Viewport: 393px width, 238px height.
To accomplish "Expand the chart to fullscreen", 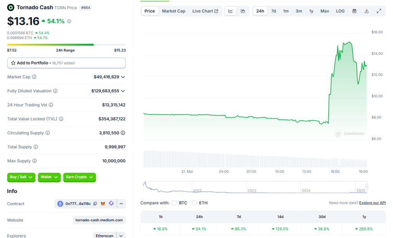I will tap(379, 11).
